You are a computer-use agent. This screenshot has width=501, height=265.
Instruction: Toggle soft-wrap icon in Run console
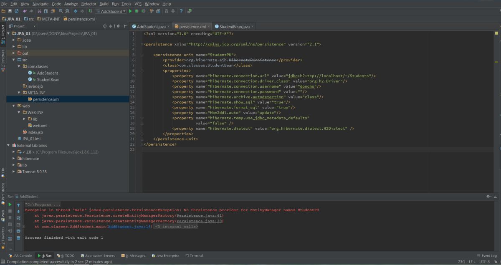pyautogui.click(x=18, y=218)
